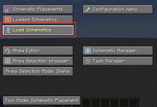Viewport: 157px width, 107px height.
Task: Click the purple cube Schematic Placements icon
Action: pyautogui.click(x=8, y=10)
